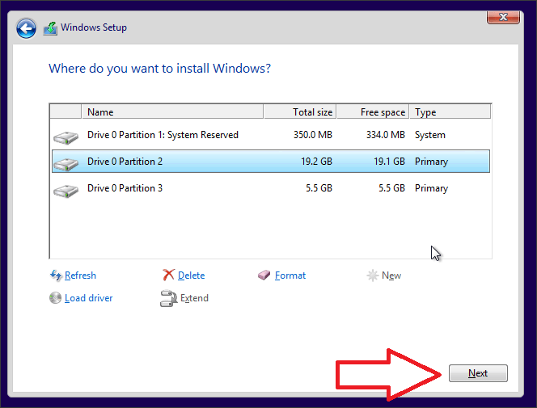Click the Windows Setup title icon
537x408 pixels.
(x=50, y=28)
